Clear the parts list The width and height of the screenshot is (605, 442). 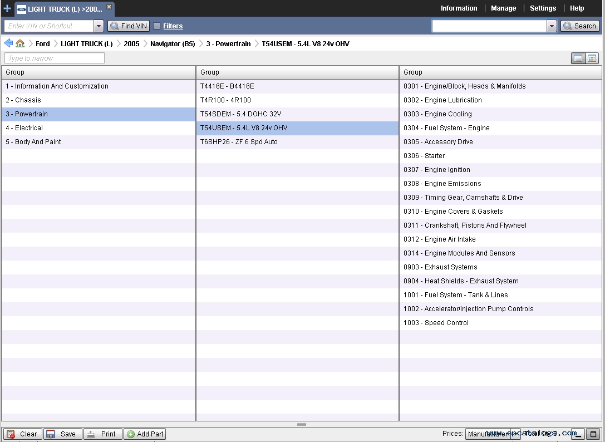(x=22, y=434)
